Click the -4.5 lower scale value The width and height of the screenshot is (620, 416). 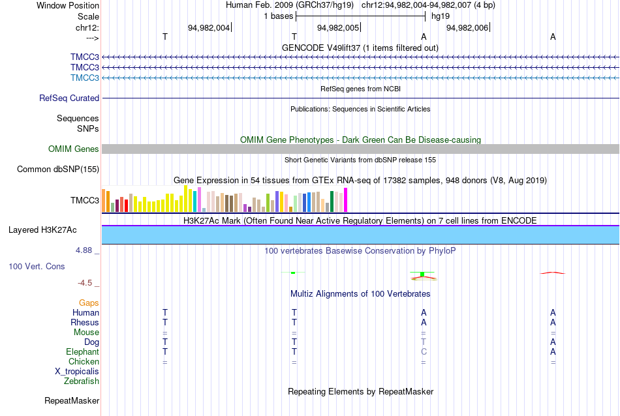pyautogui.click(x=85, y=283)
